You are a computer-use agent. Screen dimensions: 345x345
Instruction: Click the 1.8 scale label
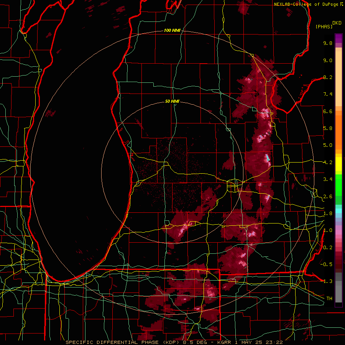[328, 214]
